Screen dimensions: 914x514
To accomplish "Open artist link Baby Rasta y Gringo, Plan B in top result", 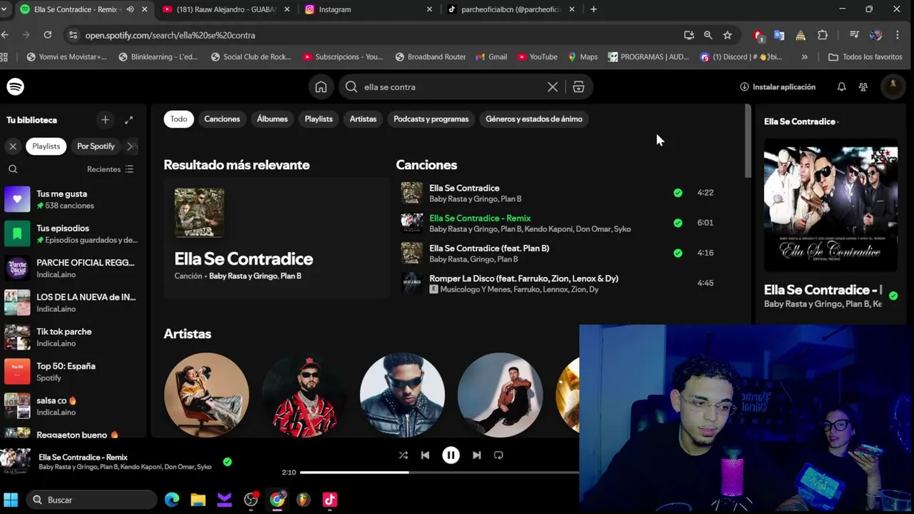I will [x=255, y=276].
